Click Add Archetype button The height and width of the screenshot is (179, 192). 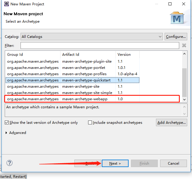tap(171, 122)
